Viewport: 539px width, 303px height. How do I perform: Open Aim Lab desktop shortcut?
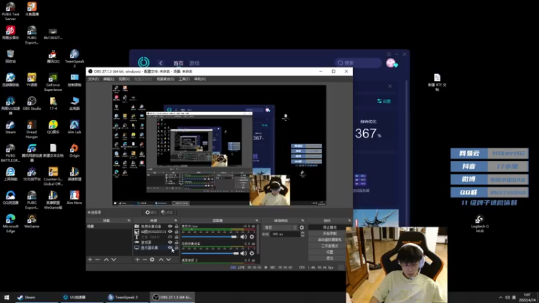pos(74,127)
